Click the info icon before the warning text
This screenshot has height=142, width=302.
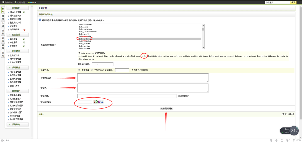click(x=40, y=20)
